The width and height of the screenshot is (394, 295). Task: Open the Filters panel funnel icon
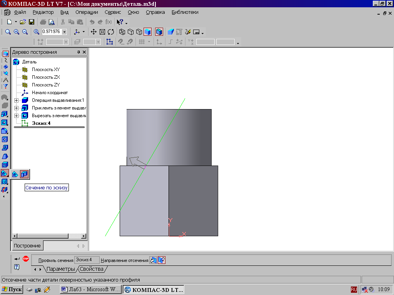(5, 86)
